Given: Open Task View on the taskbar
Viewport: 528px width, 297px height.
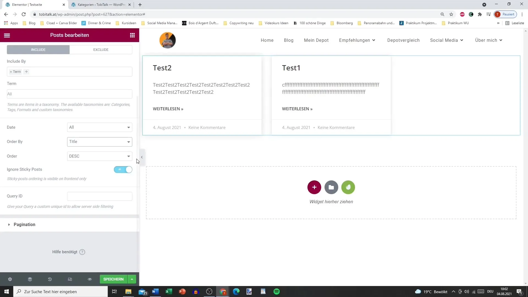Looking at the screenshot, I should 114,291.
